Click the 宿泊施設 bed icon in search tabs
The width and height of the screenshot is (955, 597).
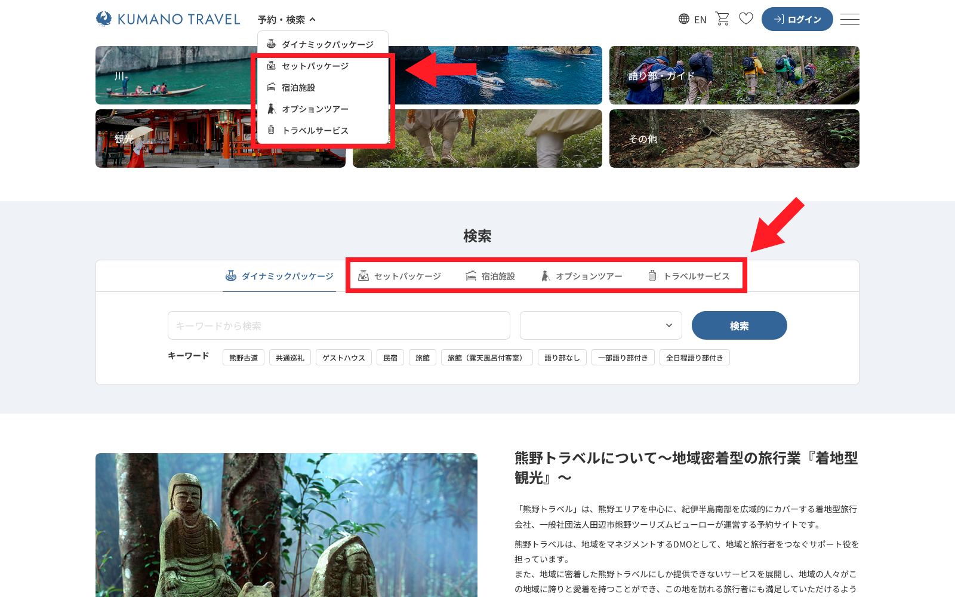coord(471,276)
